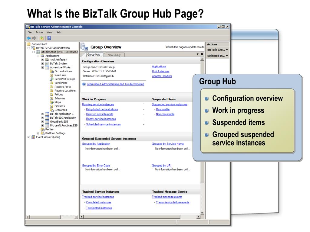This screenshot has height=232, width=310.
Task: Open Suspended service instances link
Action: tap(170, 104)
